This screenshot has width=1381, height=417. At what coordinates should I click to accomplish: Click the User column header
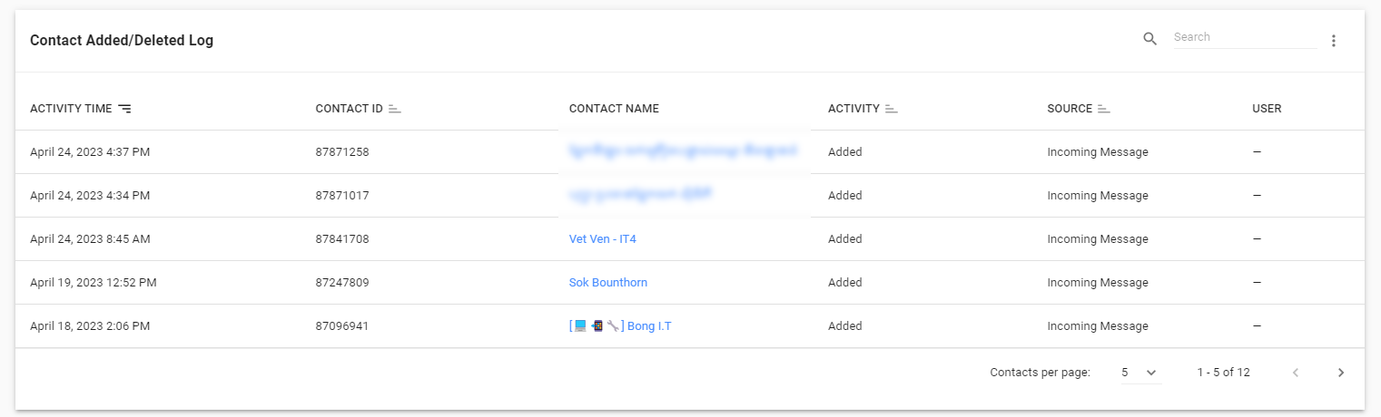coord(1267,109)
